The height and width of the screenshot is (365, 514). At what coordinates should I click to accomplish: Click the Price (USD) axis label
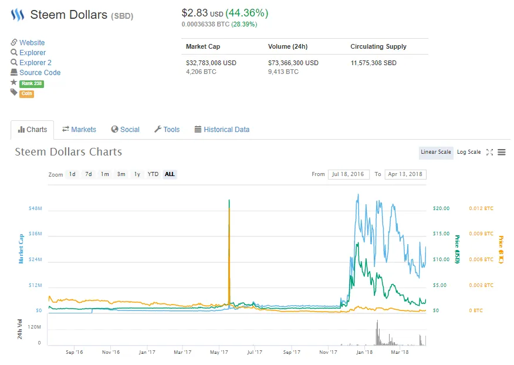[x=457, y=249]
